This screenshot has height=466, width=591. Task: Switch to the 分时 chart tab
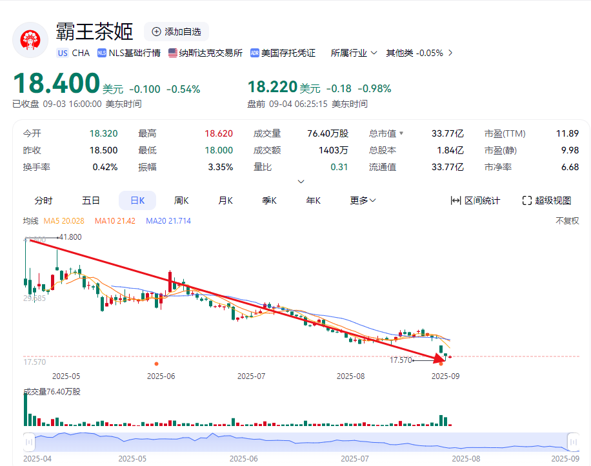click(43, 200)
